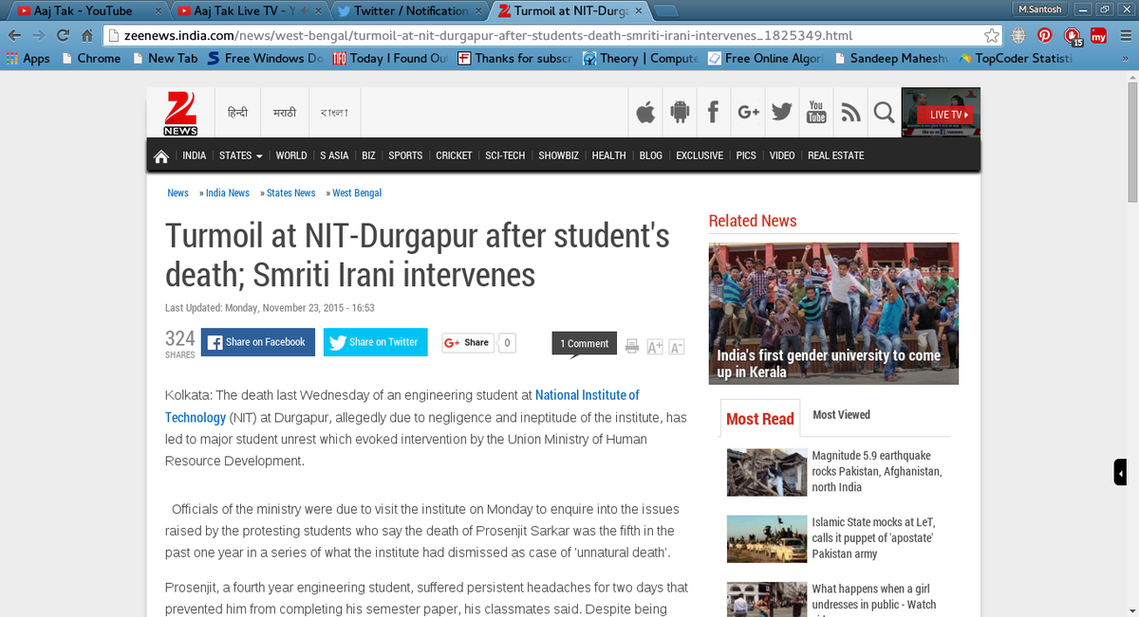The height and width of the screenshot is (617, 1139).
Task: Open the Apps bookmarks shortcut
Action: tap(27, 58)
